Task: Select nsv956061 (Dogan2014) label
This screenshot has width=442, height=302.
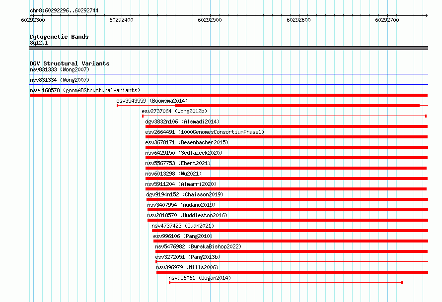Action: [200, 278]
